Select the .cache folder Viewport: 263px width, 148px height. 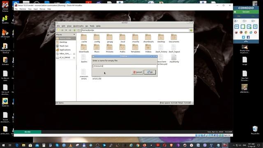tap(84, 38)
